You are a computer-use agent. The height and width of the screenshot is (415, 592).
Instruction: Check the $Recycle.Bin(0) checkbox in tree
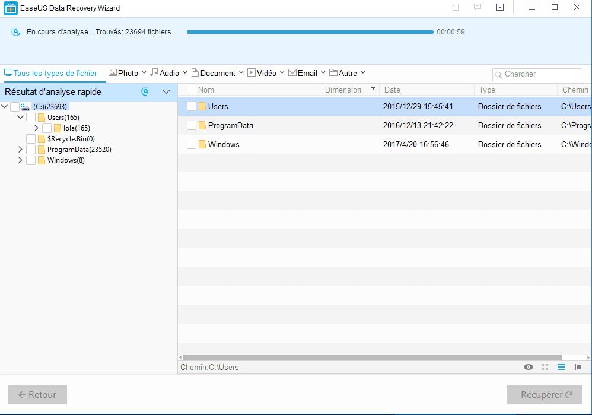[31, 139]
